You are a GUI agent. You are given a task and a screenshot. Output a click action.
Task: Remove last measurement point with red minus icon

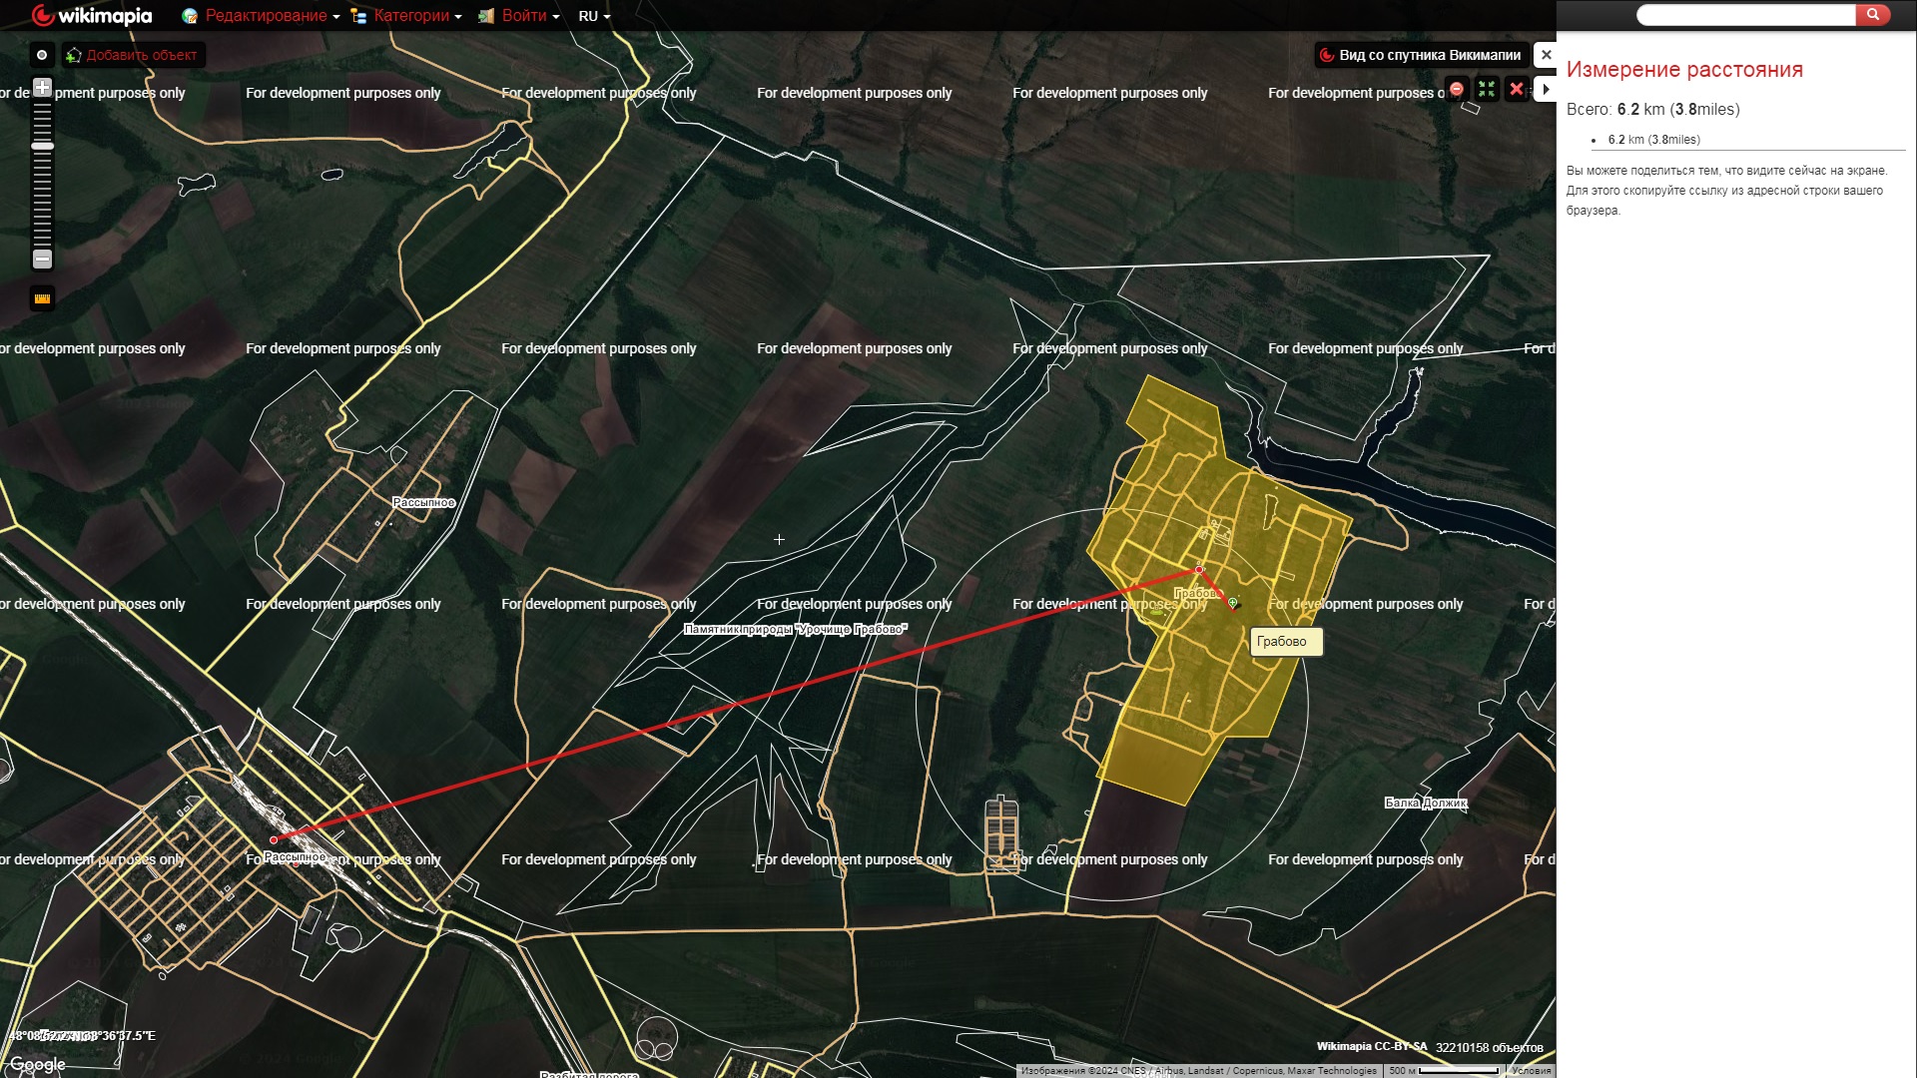pyautogui.click(x=1457, y=89)
